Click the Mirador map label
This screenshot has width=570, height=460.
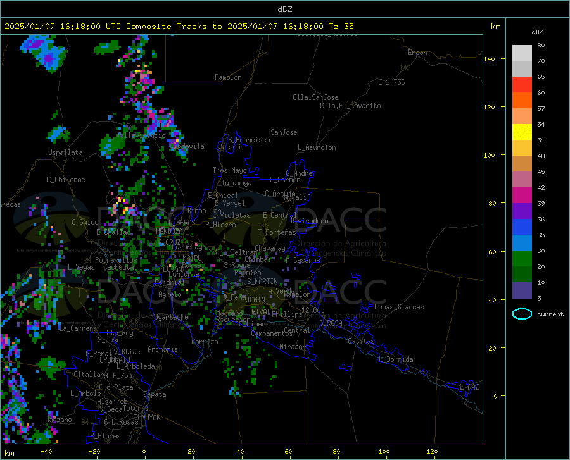point(292,347)
